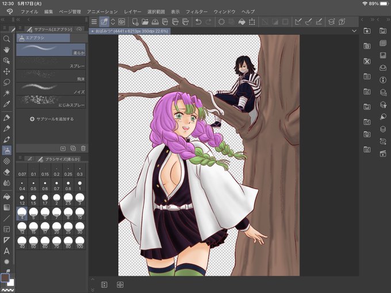Image resolution: width=391 pixels, height=293 pixels.
Task: Choose the 飛沫 sub tool
Action: (x=51, y=76)
